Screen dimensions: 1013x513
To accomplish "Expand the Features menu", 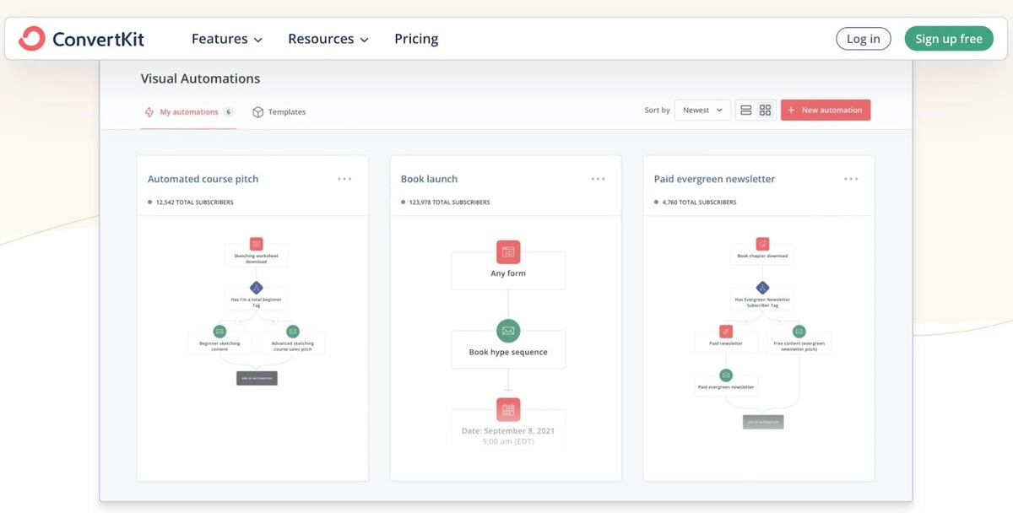I will point(225,38).
